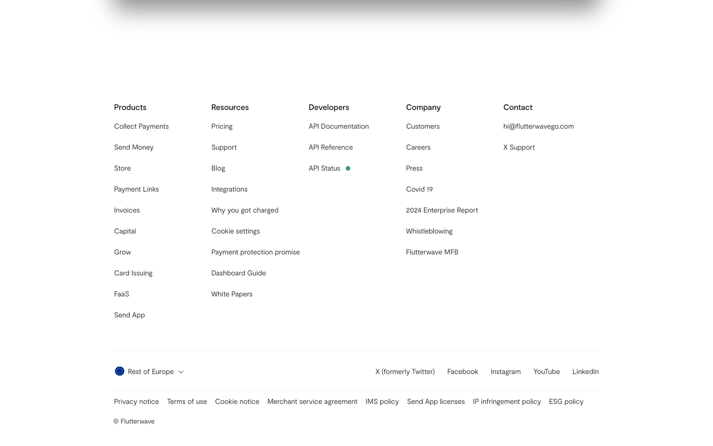Go to Whistleblowing page

[429, 231]
